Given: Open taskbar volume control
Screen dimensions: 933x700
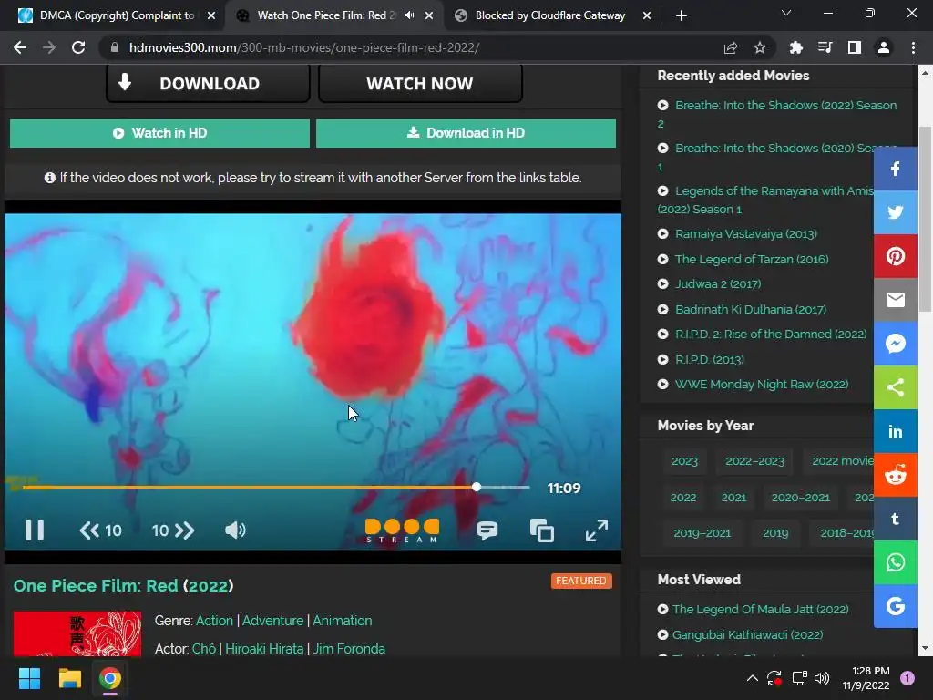Looking at the screenshot, I should 822,678.
